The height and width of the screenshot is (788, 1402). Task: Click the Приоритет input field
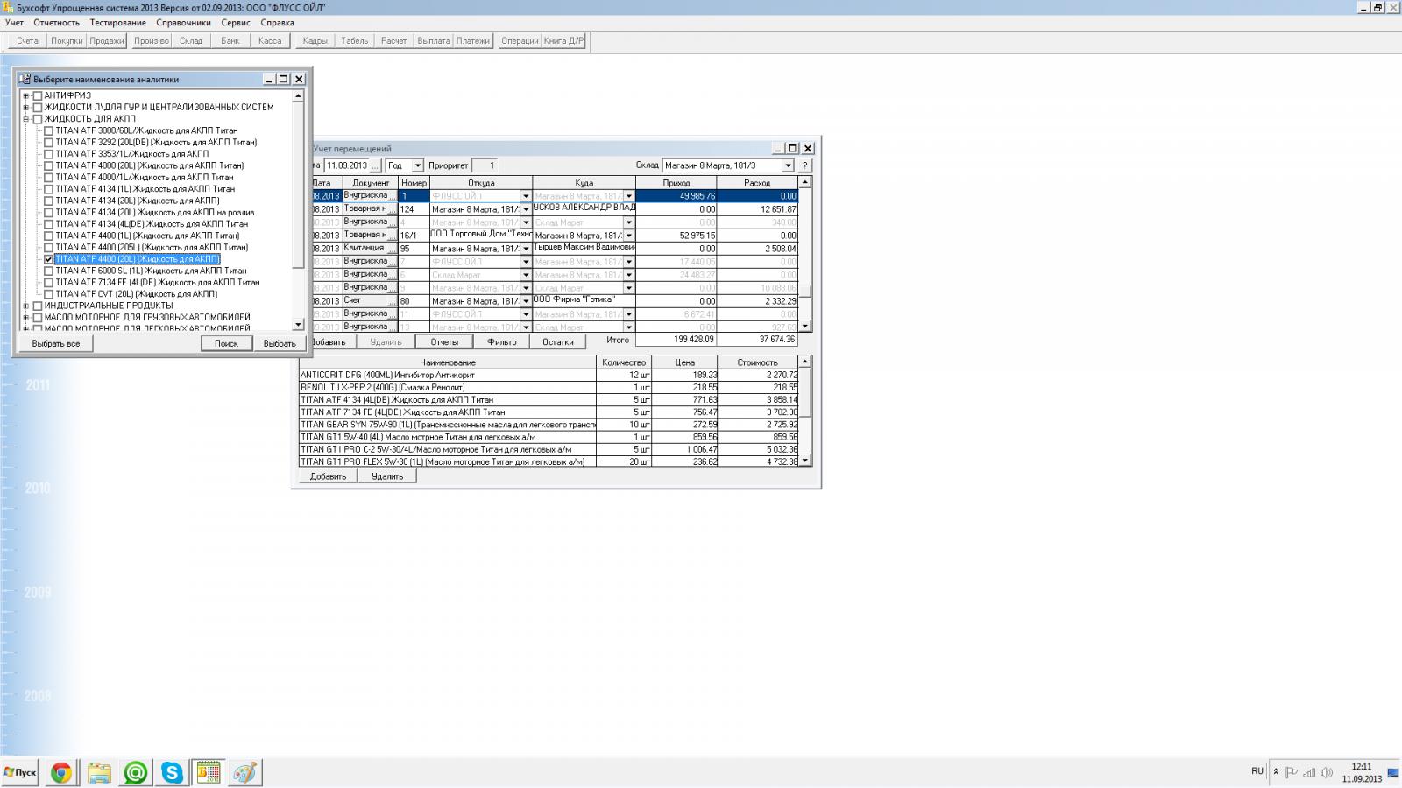tap(485, 165)
